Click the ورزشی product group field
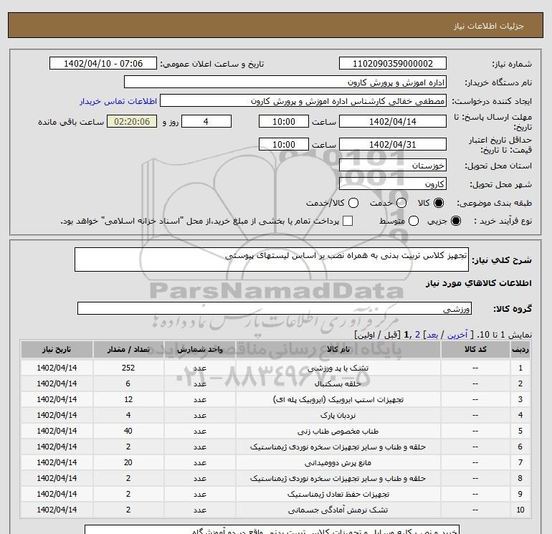This screenshot has width=552, height=534. tap(275, 308)
